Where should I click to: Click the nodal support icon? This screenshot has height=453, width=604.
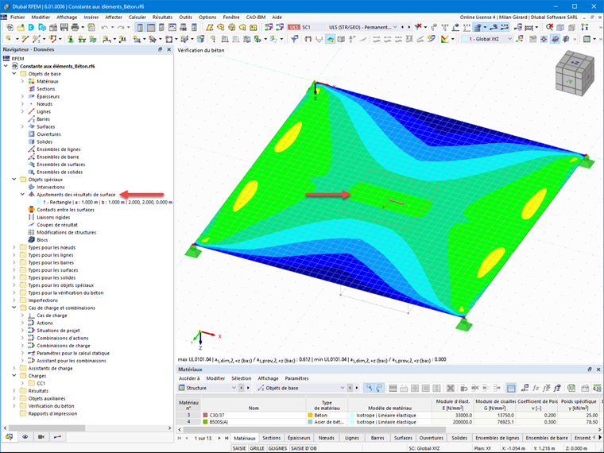click(71, 39)
